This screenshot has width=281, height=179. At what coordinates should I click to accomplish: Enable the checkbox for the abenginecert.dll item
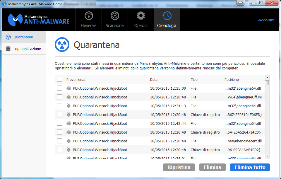coord(59,141)
